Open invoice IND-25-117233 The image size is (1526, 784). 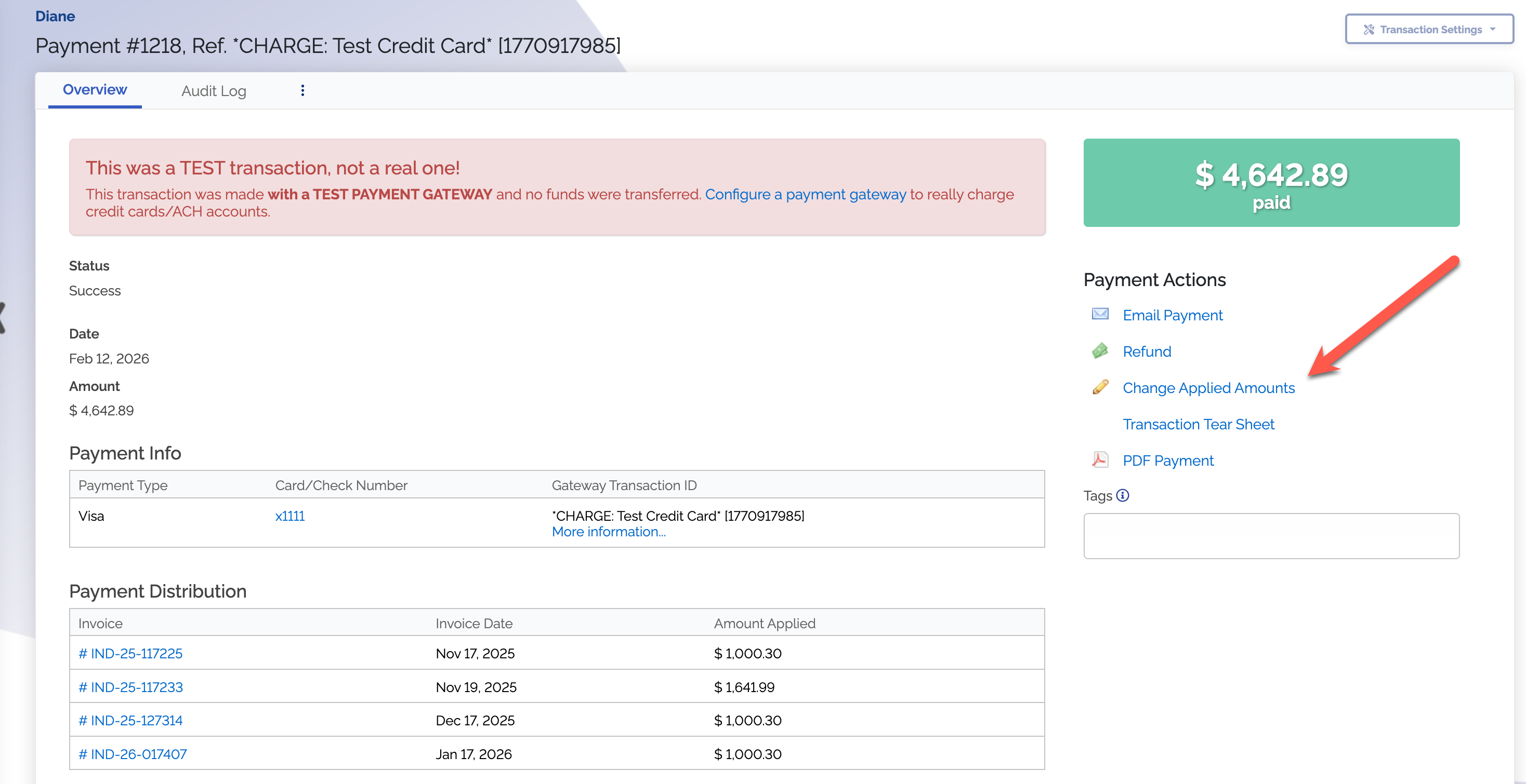130,687
